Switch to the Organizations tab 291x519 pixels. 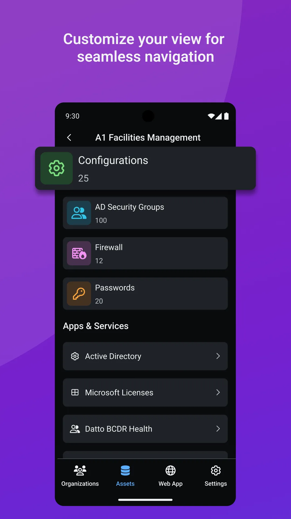[80, 476]
